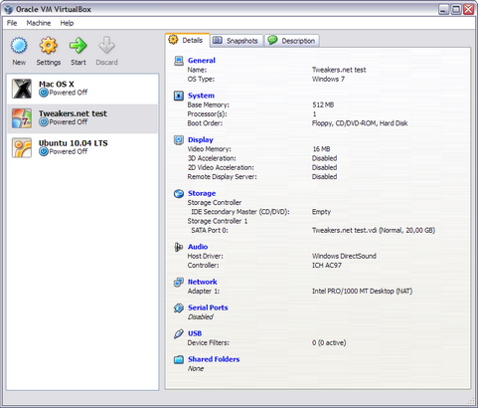The image size is (478, 408).
Task: Open Settings via the gear icon
Action: point(49,46)
